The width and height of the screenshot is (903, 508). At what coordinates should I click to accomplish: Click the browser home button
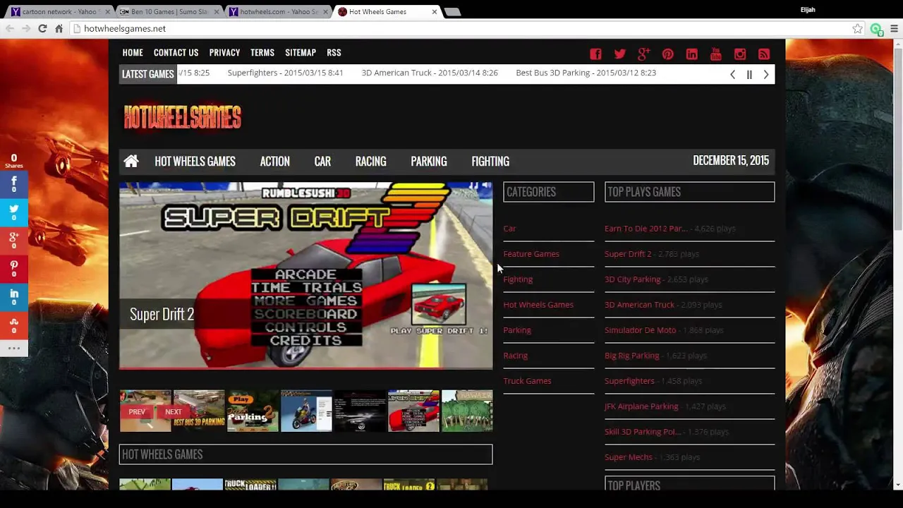[x=59, y=28]
